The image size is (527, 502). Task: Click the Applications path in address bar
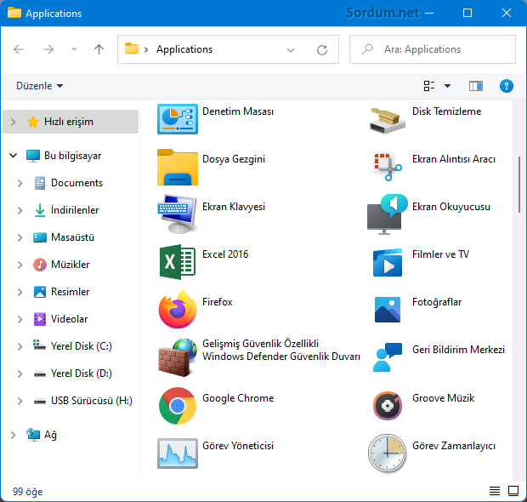click(x=184, y=49)
